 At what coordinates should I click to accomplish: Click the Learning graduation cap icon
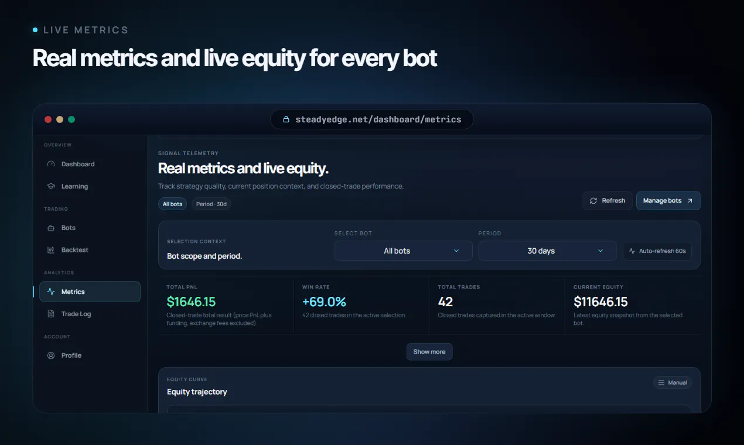51,186
